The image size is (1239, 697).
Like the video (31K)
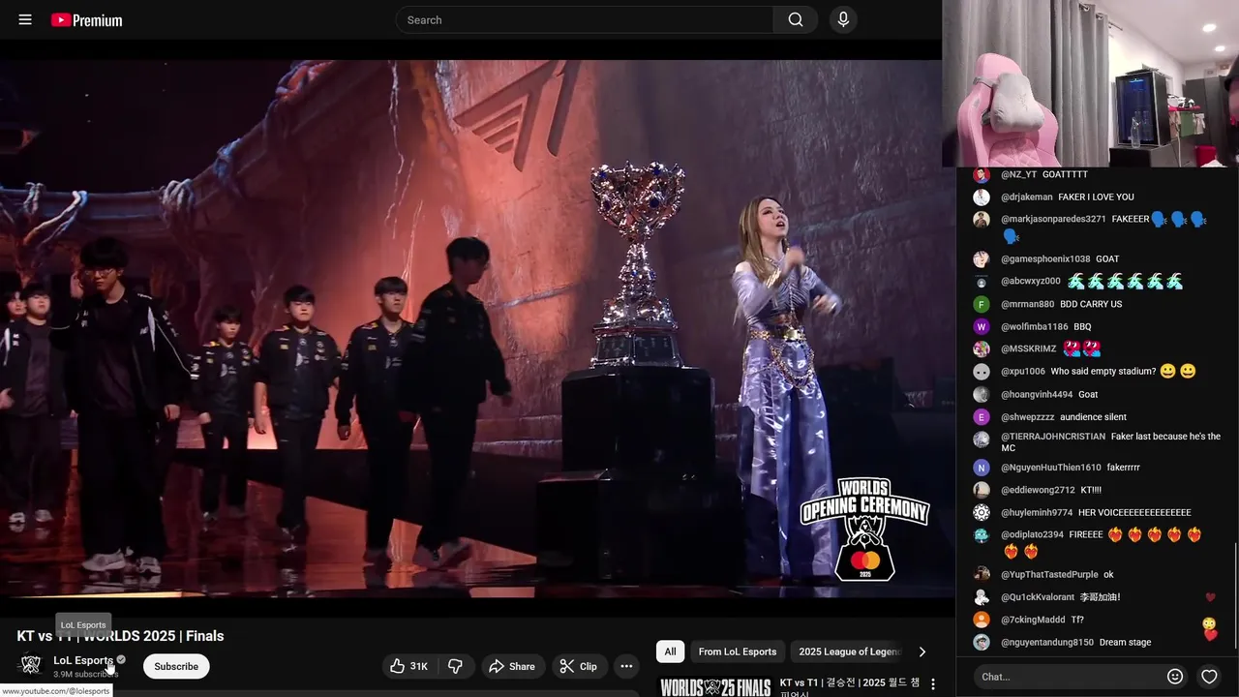[408, 666]
